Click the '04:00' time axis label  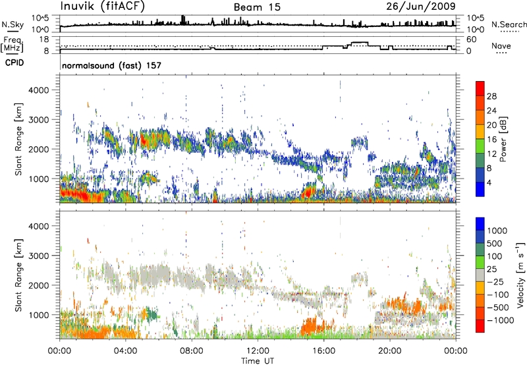point(125,351)
